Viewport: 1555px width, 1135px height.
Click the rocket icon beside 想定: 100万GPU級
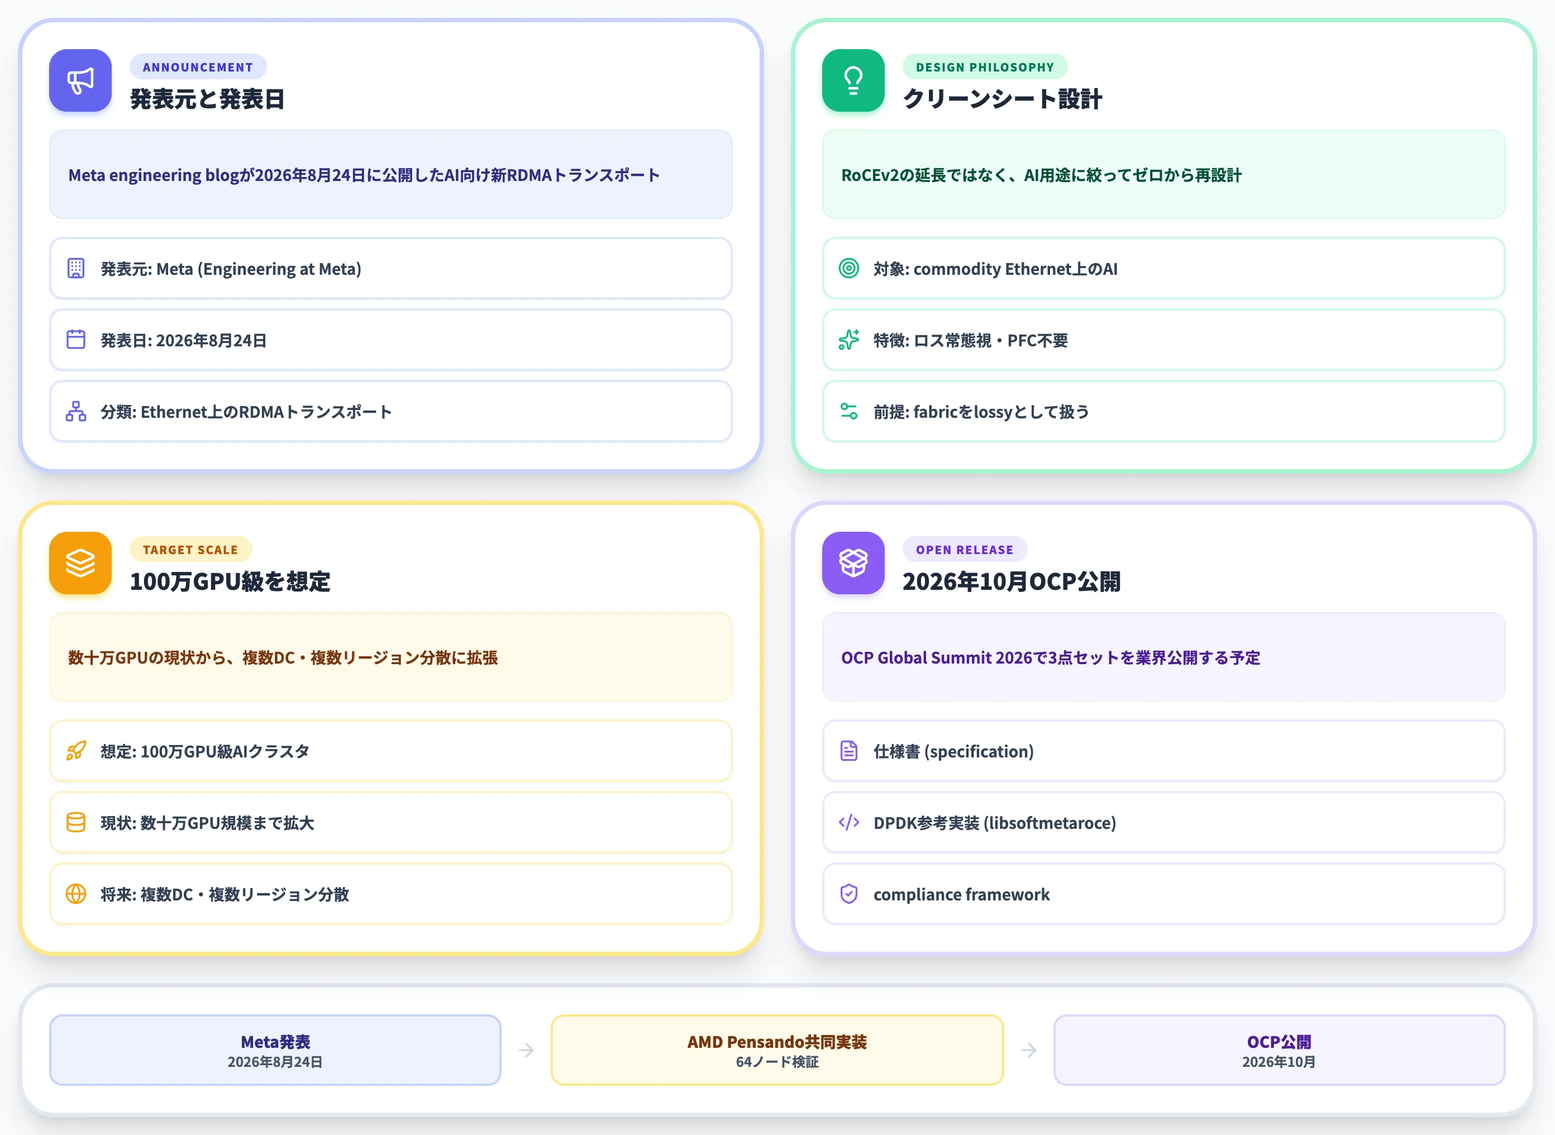pos(76,751)
